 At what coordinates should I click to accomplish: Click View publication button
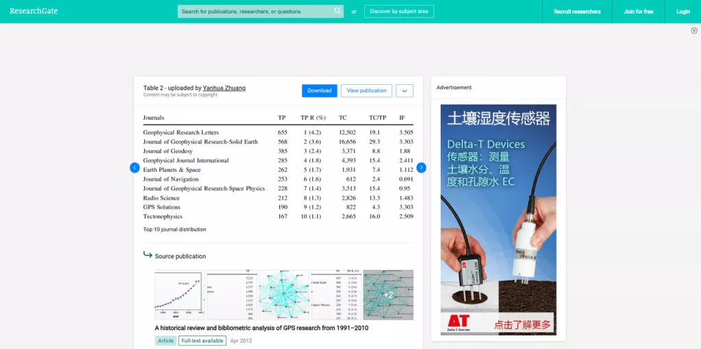(367, 90)
